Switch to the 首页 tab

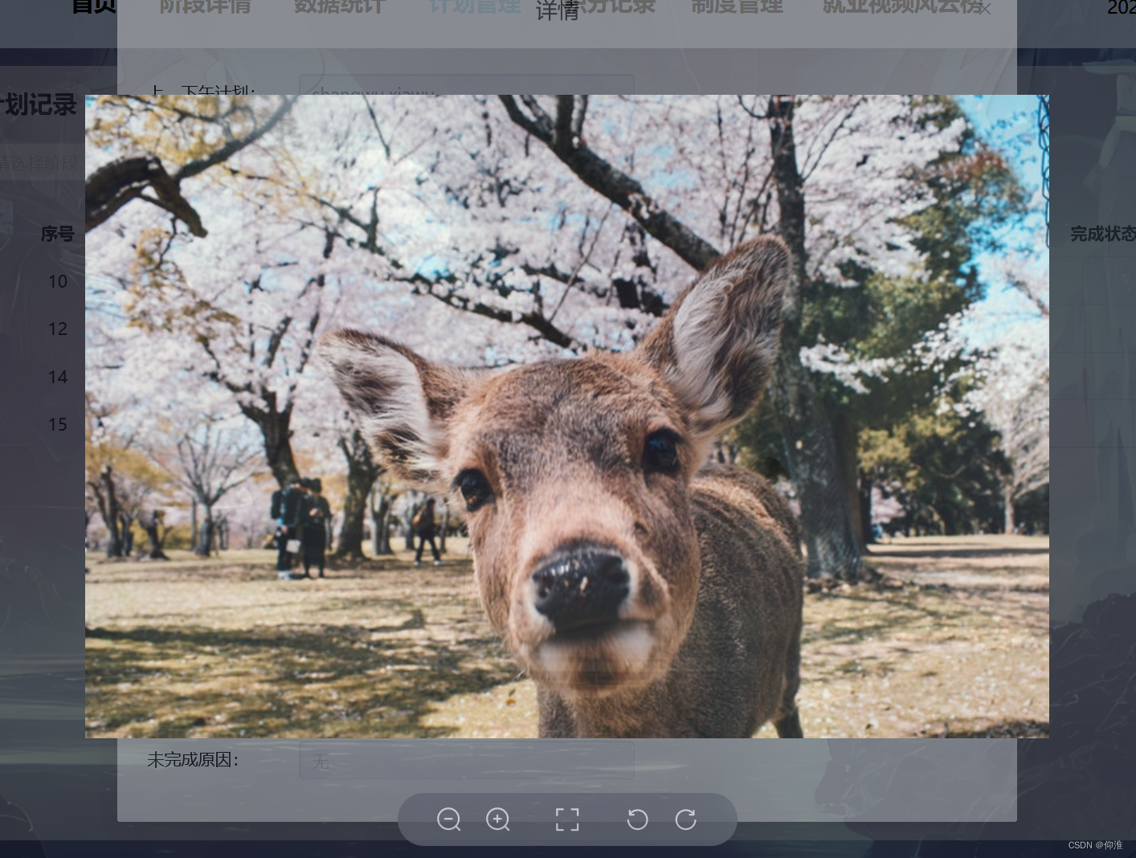[92, 6]
